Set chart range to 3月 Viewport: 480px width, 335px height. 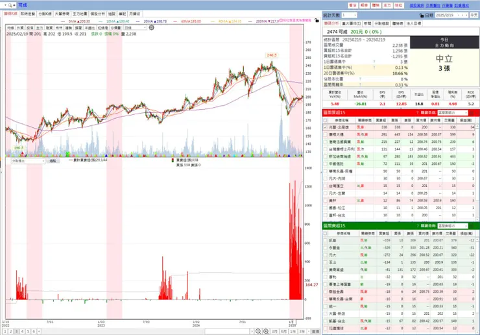coord(274,331)
